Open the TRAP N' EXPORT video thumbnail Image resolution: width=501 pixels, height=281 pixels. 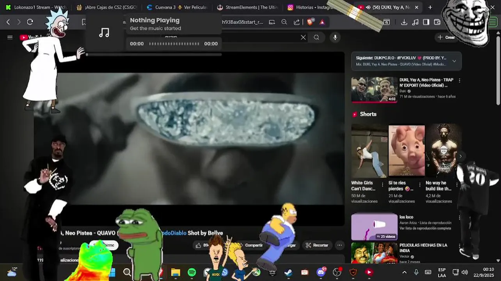click(x=374, y=90)
